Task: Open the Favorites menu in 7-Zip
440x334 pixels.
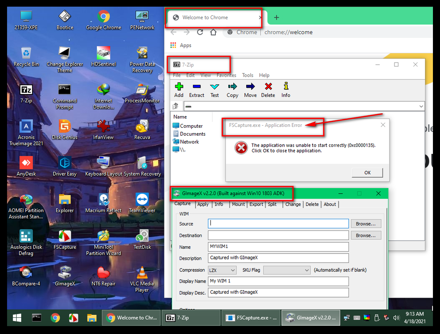Action: (226, 75)
